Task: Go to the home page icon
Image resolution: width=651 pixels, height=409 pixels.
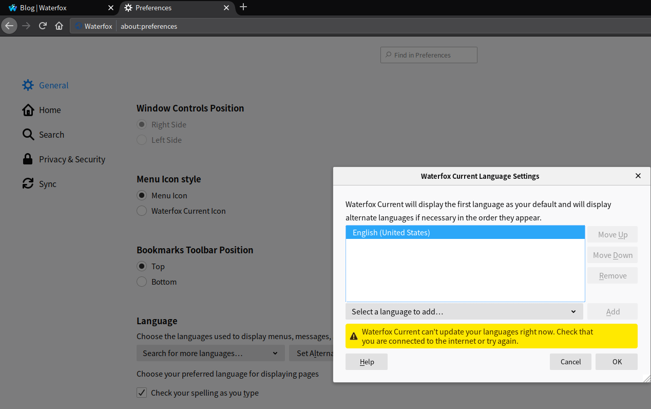Action: click(60, 26)
